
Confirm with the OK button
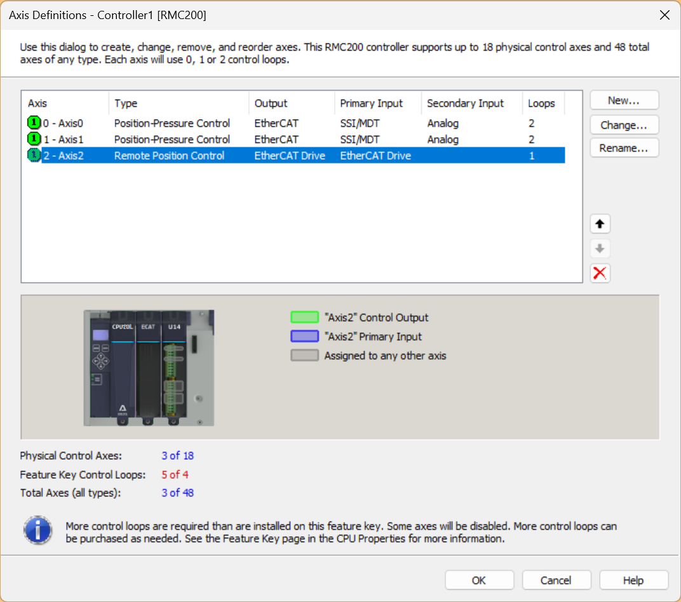(479, 580)
